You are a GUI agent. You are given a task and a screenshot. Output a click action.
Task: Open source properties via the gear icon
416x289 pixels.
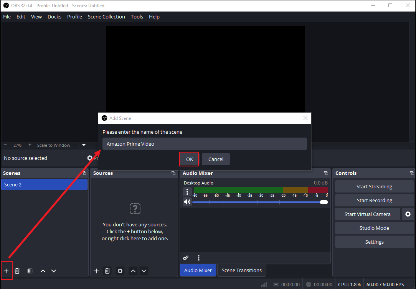coord(120,271)
